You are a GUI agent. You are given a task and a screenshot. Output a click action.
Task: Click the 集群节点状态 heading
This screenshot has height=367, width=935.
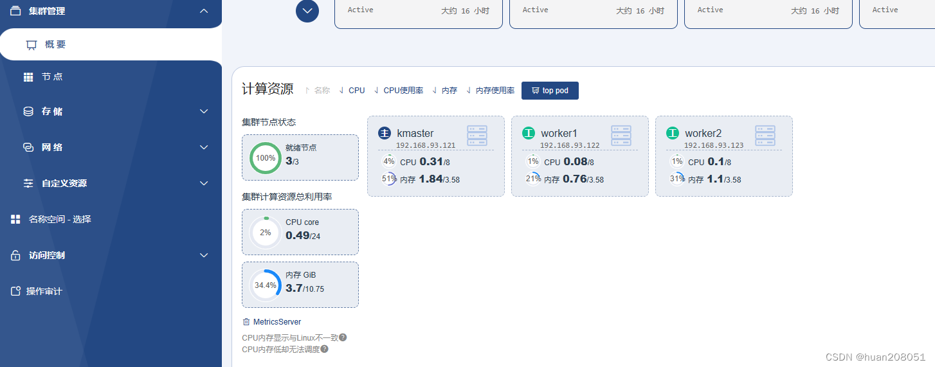[x=269, y=122]
